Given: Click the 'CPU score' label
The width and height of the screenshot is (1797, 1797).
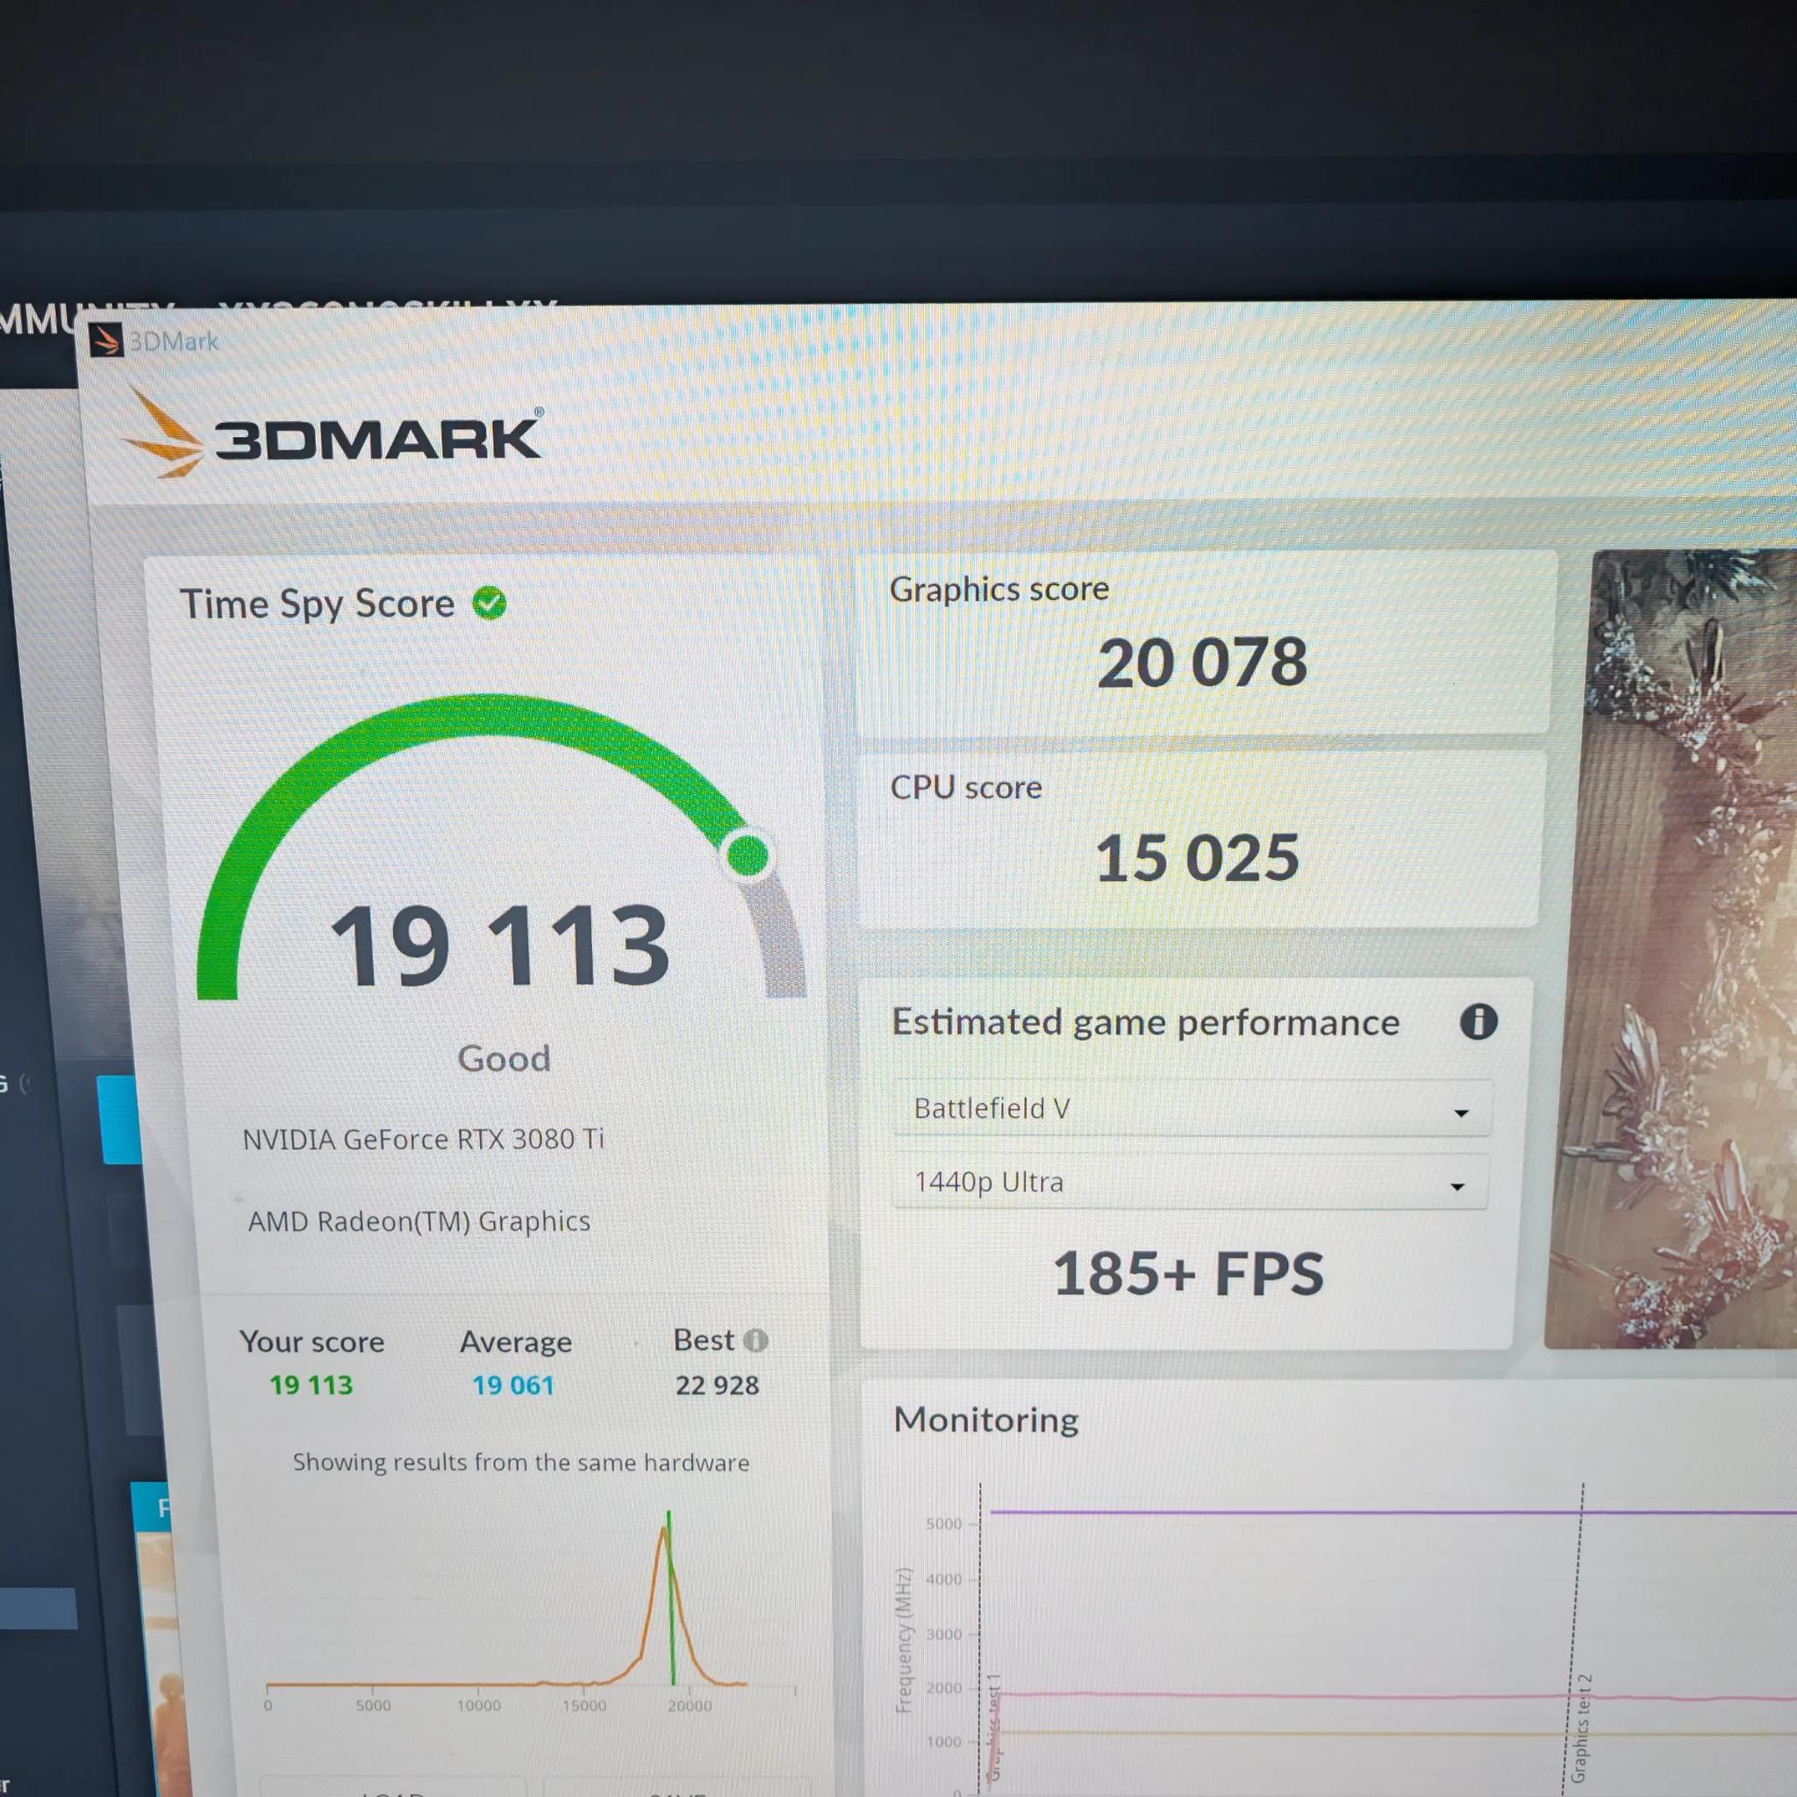Looking at the screenshot, I should pyautogui.click(x=966, y=787).
